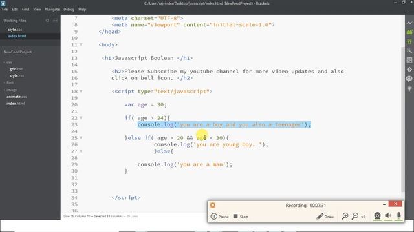Image resolution: width=414 pixels, height=232 pixels.
Task: Collapse the if block fold at line 22
Action: coord(81,118)
